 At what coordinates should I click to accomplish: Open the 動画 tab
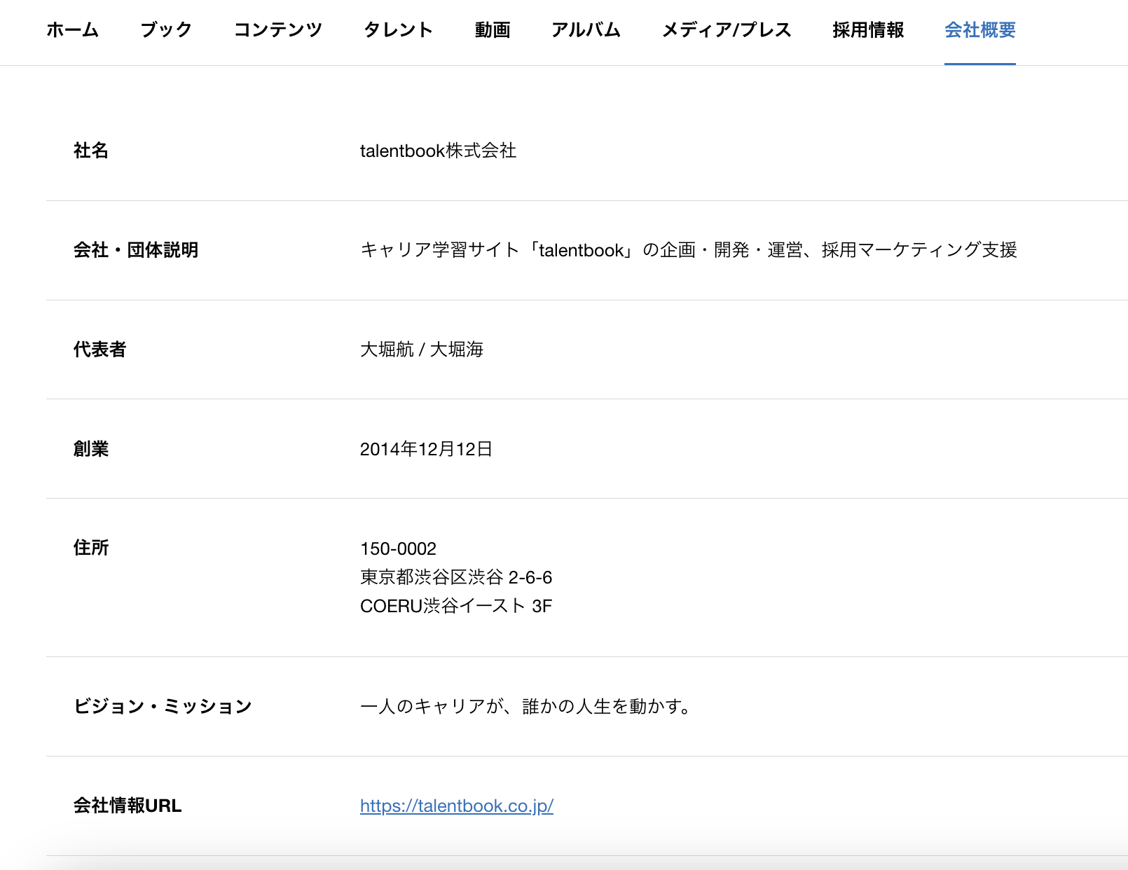(x=493, y=30)
